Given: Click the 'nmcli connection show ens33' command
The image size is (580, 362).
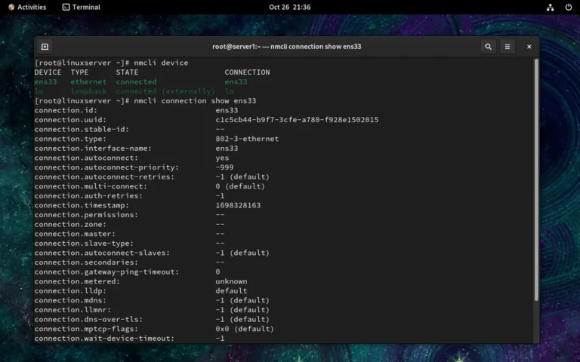Looking at the screenshot, I should pos(195,101).
